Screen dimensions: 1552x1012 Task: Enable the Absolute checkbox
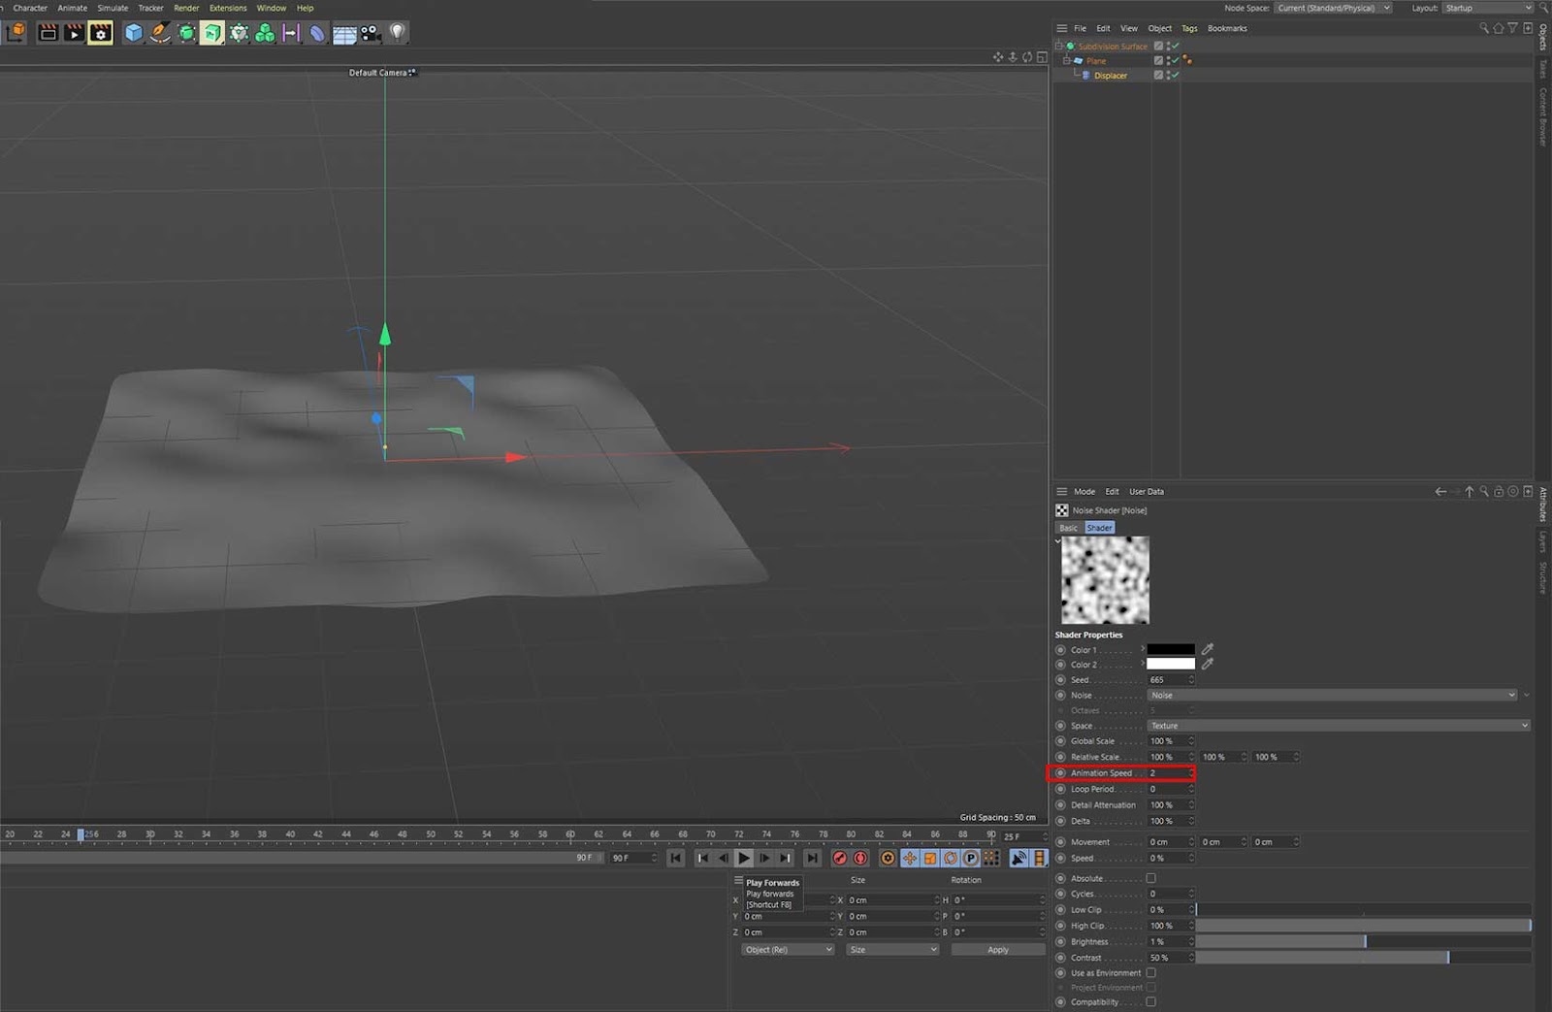click(x=1151, y=878)
